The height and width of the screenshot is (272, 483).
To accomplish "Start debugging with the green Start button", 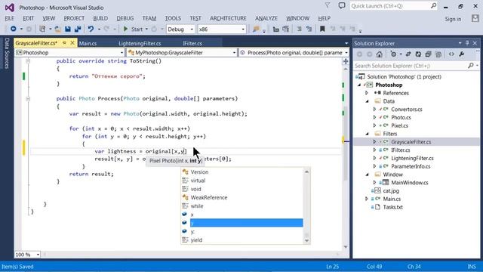I will pyautogui.click(x=133, y=29).
